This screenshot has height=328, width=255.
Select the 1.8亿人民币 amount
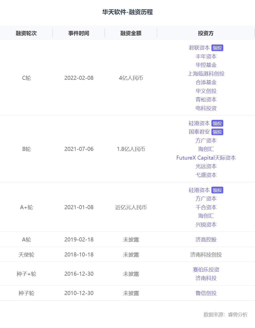coord(131,149)
